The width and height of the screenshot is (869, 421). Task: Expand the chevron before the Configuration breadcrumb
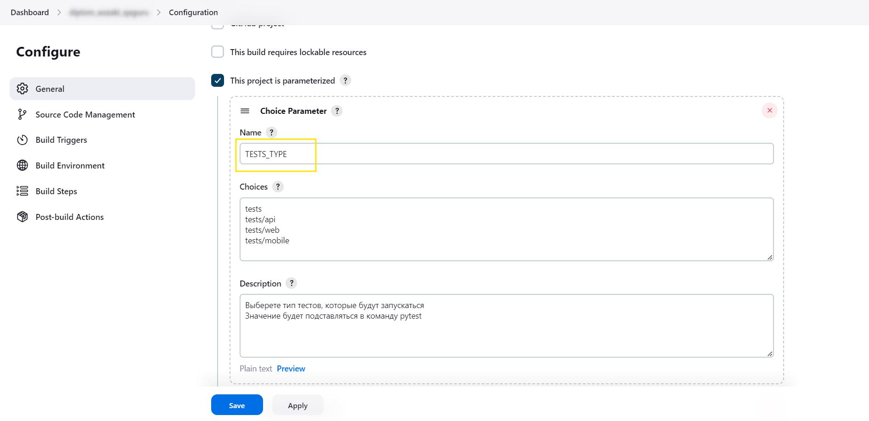pyautogui.click(x=159, y=12)
